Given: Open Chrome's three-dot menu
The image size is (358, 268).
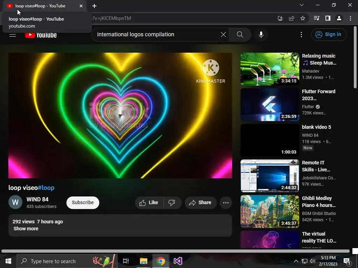Looking at the screenshot, I should [350, 18].
